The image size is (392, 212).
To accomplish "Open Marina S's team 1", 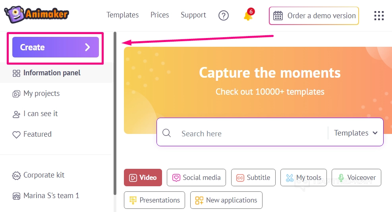I will pyautogui.click(x=51, y=196).
